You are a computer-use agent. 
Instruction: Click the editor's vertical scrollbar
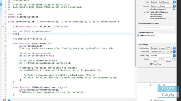(x=136, y=33)
